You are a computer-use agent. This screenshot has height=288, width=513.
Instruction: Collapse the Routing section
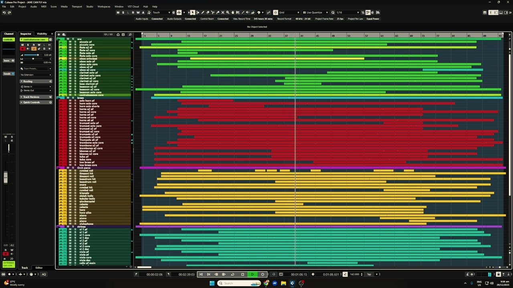(36, 81)
